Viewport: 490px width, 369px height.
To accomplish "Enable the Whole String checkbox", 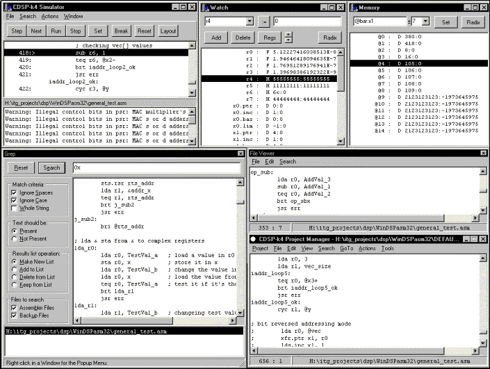I will pyautogui.click(x=14, y=208).
